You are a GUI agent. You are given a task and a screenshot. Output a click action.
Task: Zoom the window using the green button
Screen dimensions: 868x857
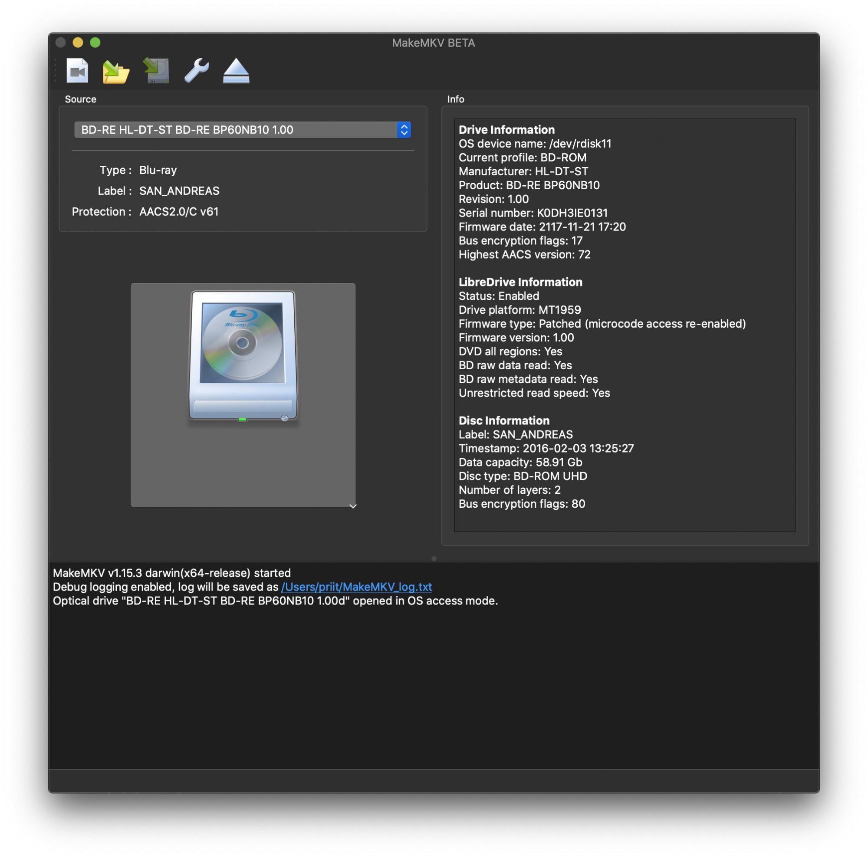pyautogui.click(x=95, y=43)
